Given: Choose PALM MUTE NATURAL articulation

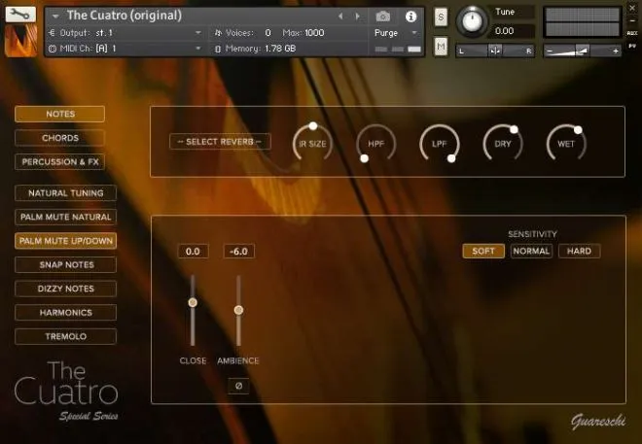Looking at the screenshot, I should point(65,217).
